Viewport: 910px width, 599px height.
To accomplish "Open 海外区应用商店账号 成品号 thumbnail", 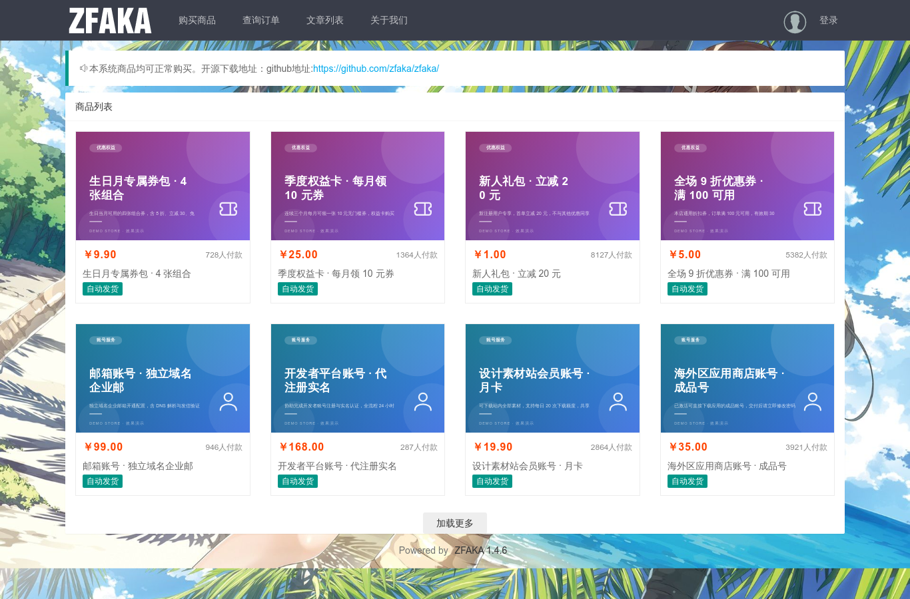I will pos(747,378).
